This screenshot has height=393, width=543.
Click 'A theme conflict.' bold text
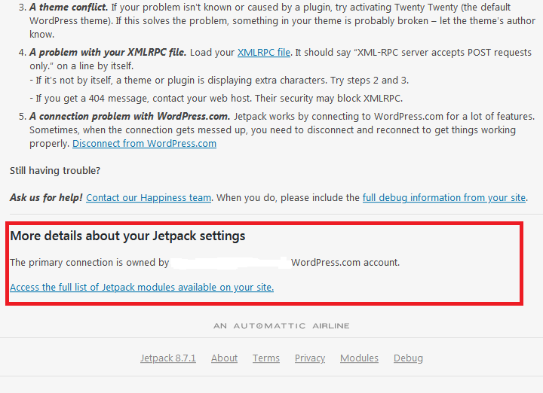(x=69, y=8)
